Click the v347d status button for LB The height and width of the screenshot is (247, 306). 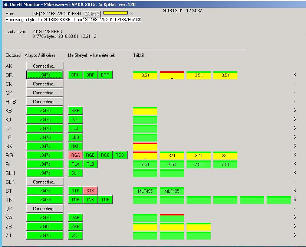click(x=45, y=137)
